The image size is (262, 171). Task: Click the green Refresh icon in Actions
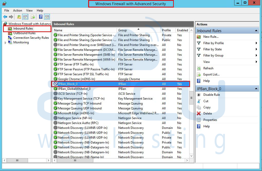click(x=199, y=68)
